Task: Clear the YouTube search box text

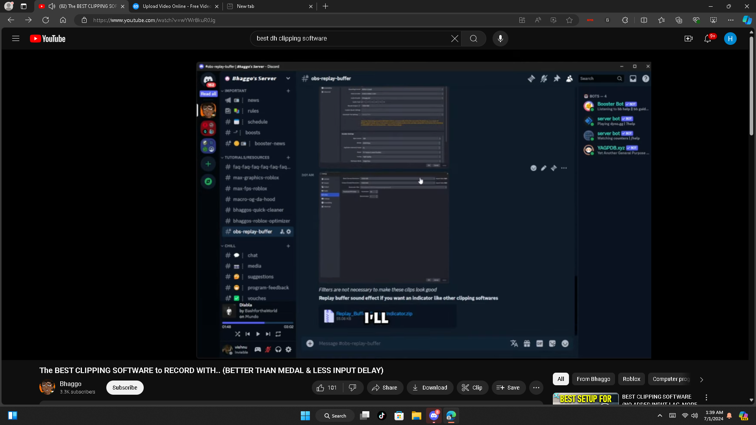Action: [454, 39]
